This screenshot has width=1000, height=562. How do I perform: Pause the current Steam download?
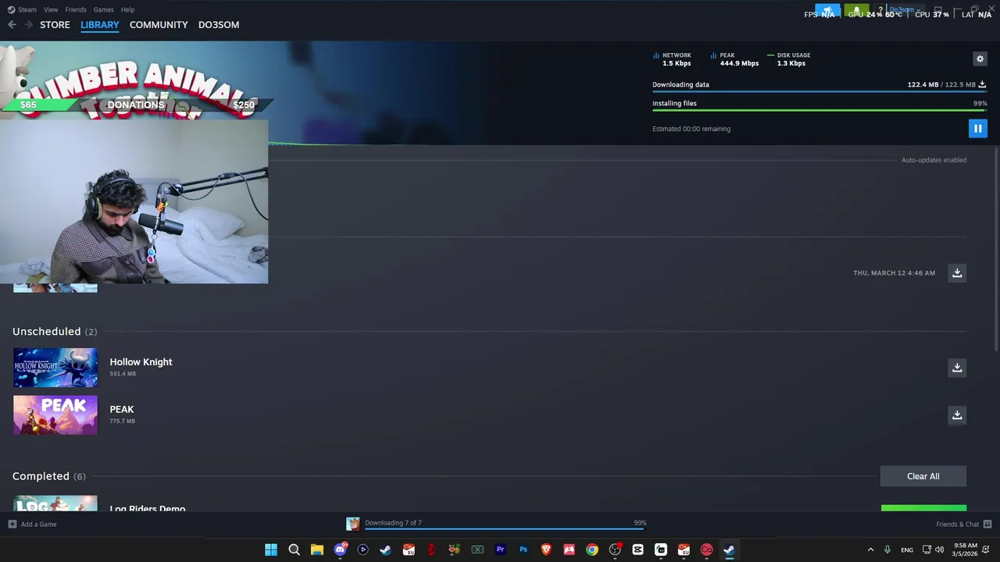(977, 129)
